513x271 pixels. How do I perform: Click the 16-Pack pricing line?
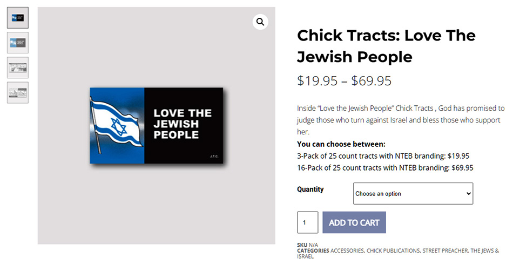385,168
